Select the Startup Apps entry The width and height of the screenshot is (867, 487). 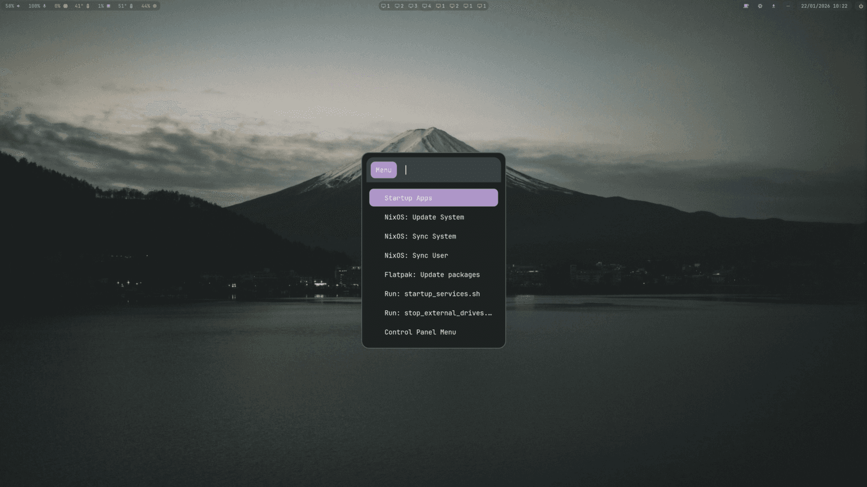pyautogui.click(x=433, y=197)
